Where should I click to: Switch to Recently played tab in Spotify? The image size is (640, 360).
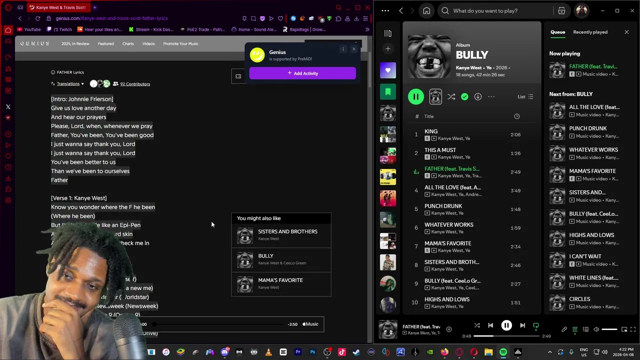click(590, 32)
